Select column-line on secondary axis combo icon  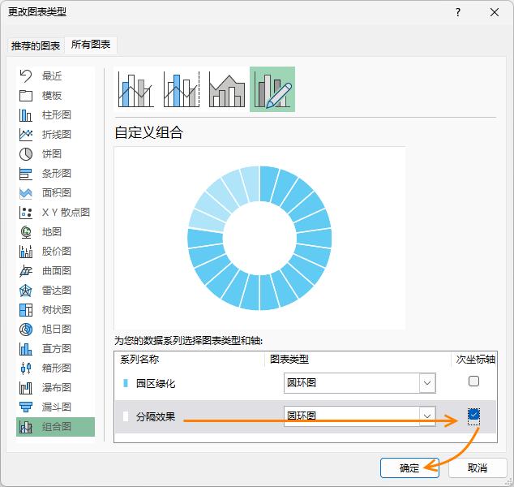[181, 89]
